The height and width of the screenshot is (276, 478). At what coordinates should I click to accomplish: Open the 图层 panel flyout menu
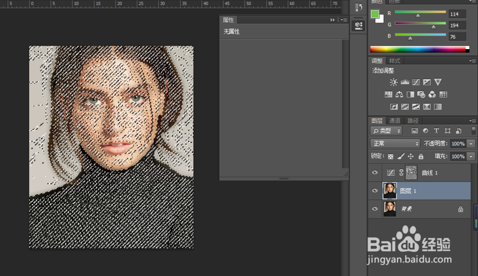click(473, 121)
